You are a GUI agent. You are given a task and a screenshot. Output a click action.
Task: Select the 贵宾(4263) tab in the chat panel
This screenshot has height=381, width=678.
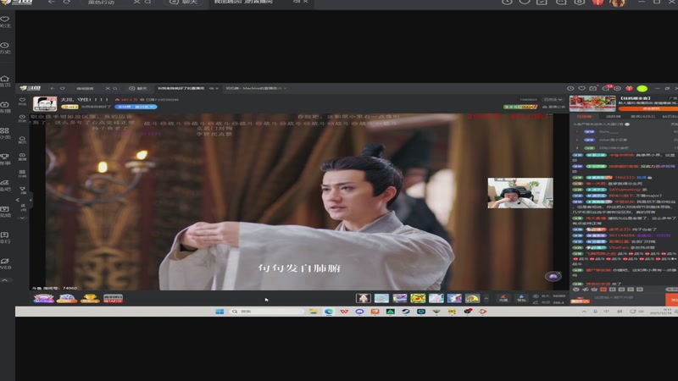click(x=643, y=116)
